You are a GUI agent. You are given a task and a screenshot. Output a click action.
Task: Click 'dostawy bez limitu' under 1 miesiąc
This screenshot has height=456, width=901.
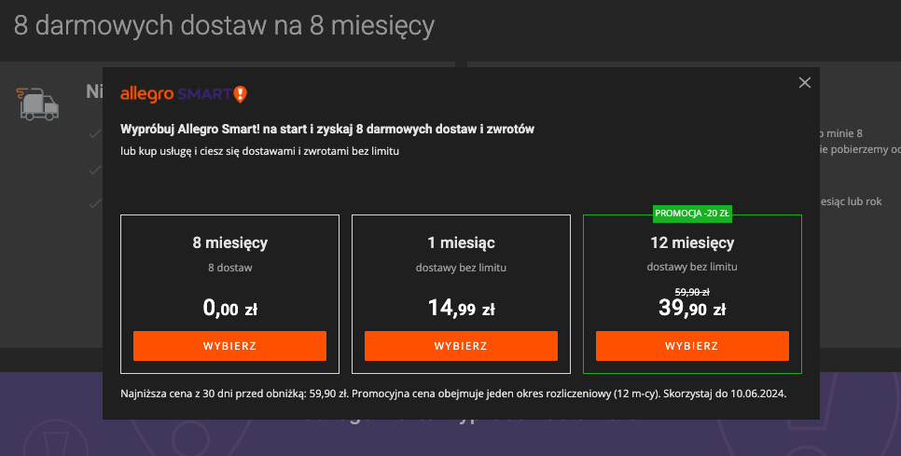pyautogui.click(x=461, y=268)
